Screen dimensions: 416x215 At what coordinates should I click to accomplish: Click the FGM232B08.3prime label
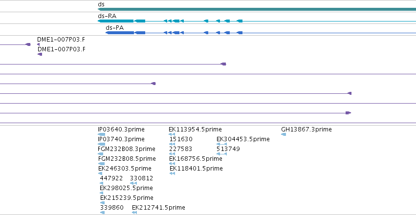pos(127,149)
